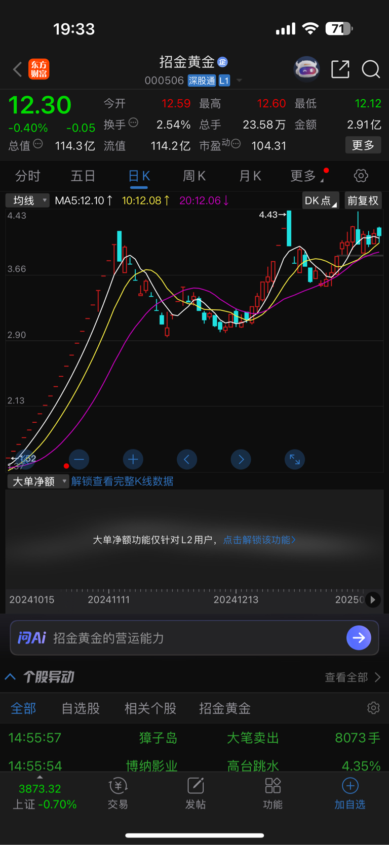Viewport: 389px width, 845px height.
Task: Tap MA20 12.06 magenta indicator value
Action: coord(204,200)
